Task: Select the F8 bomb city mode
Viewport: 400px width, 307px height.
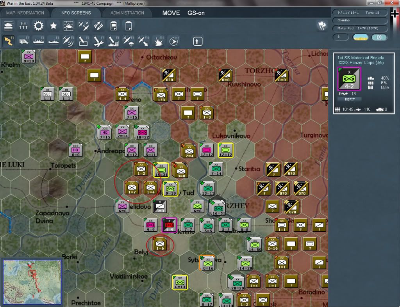Action: point(114,41)
